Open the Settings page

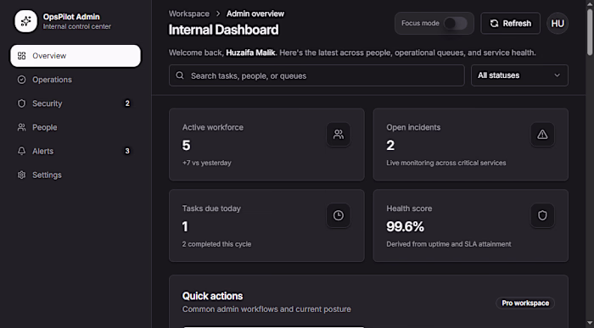76,175
